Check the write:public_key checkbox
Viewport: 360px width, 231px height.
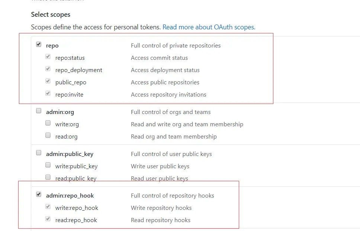[x=48, y=166]
